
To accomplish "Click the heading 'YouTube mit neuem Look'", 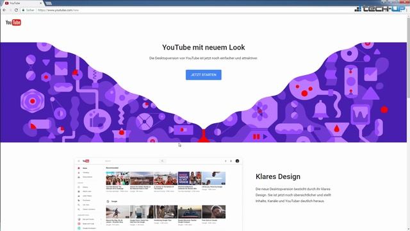I will click(204, 47).
